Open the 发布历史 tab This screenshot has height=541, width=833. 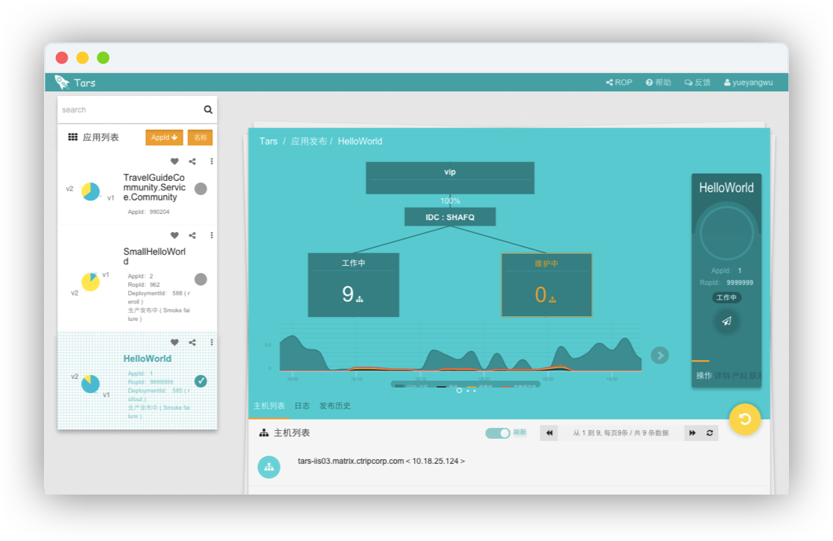click(335, 407)
